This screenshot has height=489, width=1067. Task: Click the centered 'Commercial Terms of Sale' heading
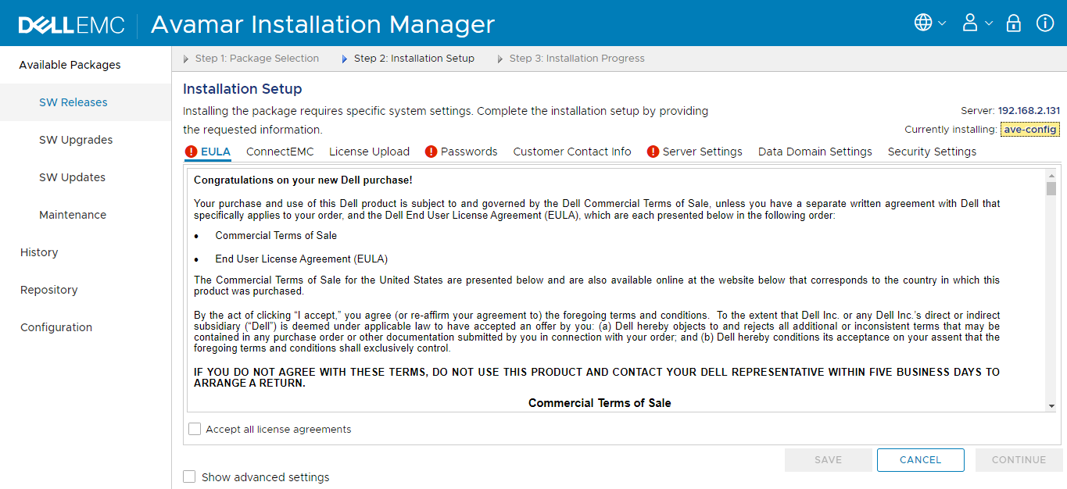coord(600,403)
